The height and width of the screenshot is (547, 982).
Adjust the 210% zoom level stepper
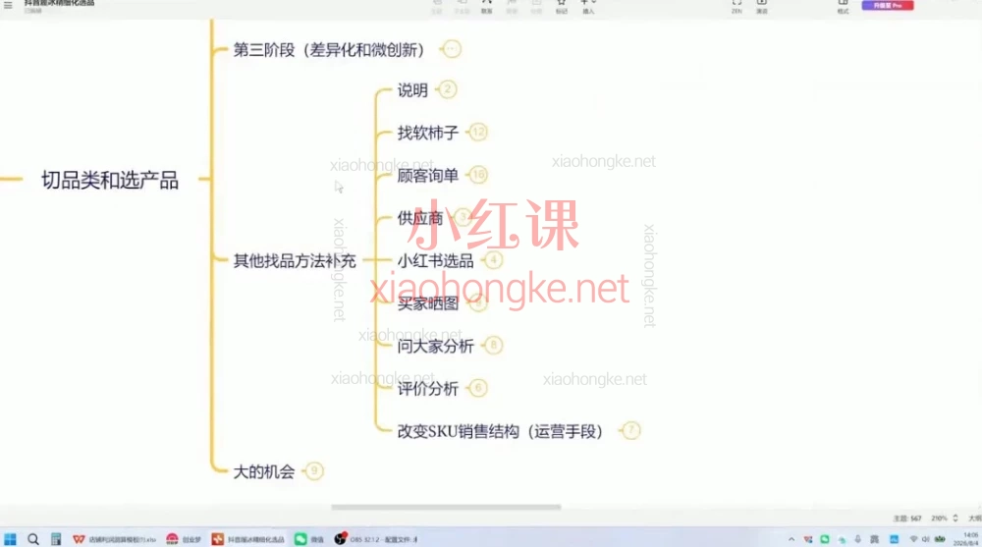pyautogui.click(x=955, y=519)
